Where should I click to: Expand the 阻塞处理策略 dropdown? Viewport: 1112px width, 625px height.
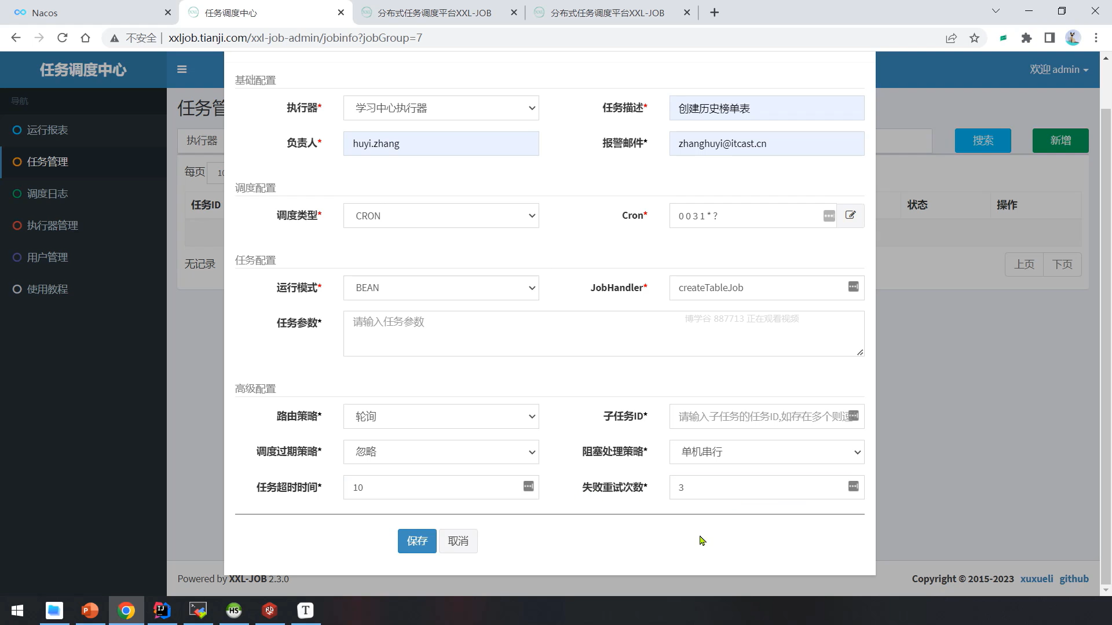[766, 452]
